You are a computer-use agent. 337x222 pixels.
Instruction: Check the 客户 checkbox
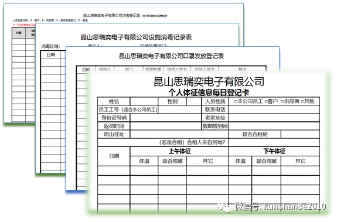point(266,102)
